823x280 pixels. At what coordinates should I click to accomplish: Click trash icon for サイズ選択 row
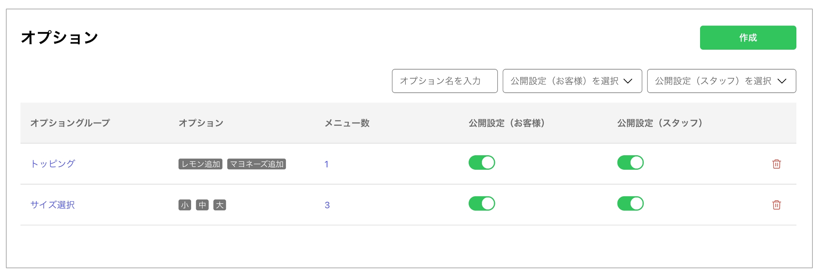[x=776, y=205]
